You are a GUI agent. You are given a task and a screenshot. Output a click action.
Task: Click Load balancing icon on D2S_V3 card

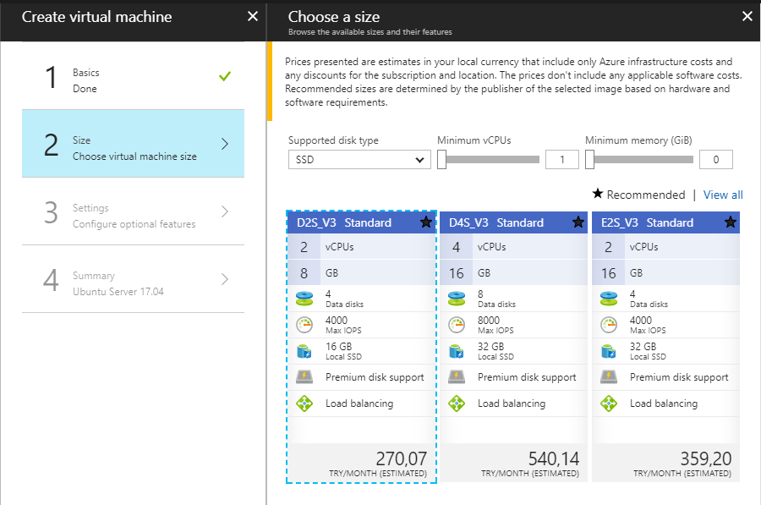[x=304, y=403]
